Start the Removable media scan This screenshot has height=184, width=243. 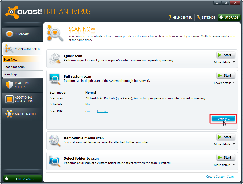coord(226,137)
